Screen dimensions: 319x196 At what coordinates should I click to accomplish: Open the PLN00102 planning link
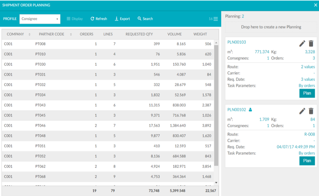(x=237, y=110)
